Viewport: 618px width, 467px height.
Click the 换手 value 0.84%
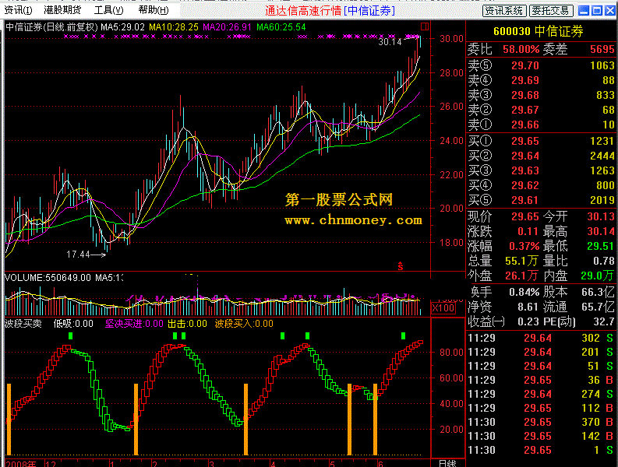click(524, 292)
